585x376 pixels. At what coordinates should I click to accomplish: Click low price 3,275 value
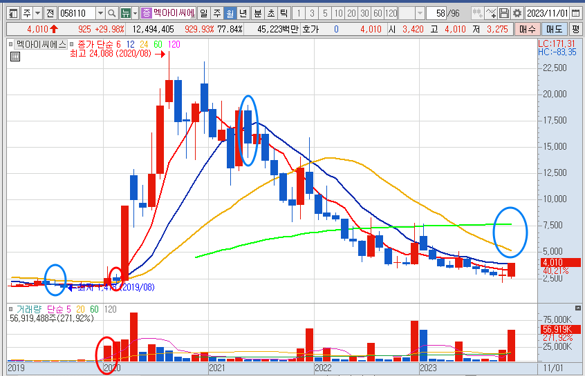coord(497,29)
